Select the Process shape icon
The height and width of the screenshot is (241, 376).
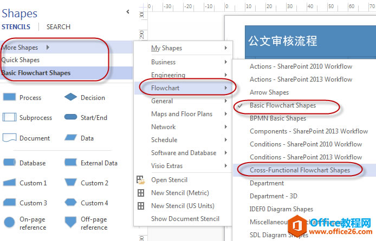(x=9, y=97)
